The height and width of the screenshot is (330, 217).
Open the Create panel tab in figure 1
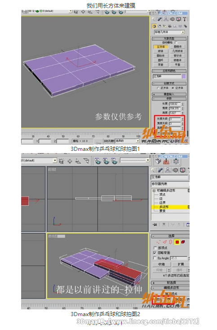tap(154, 19)
